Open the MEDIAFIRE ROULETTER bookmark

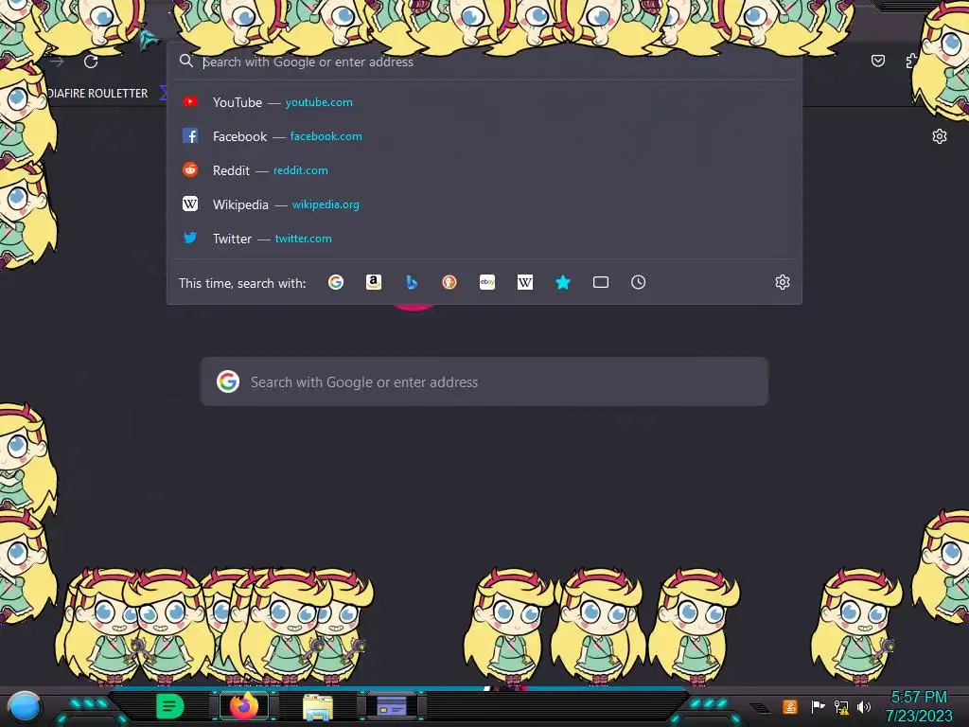tap(97, 94)
